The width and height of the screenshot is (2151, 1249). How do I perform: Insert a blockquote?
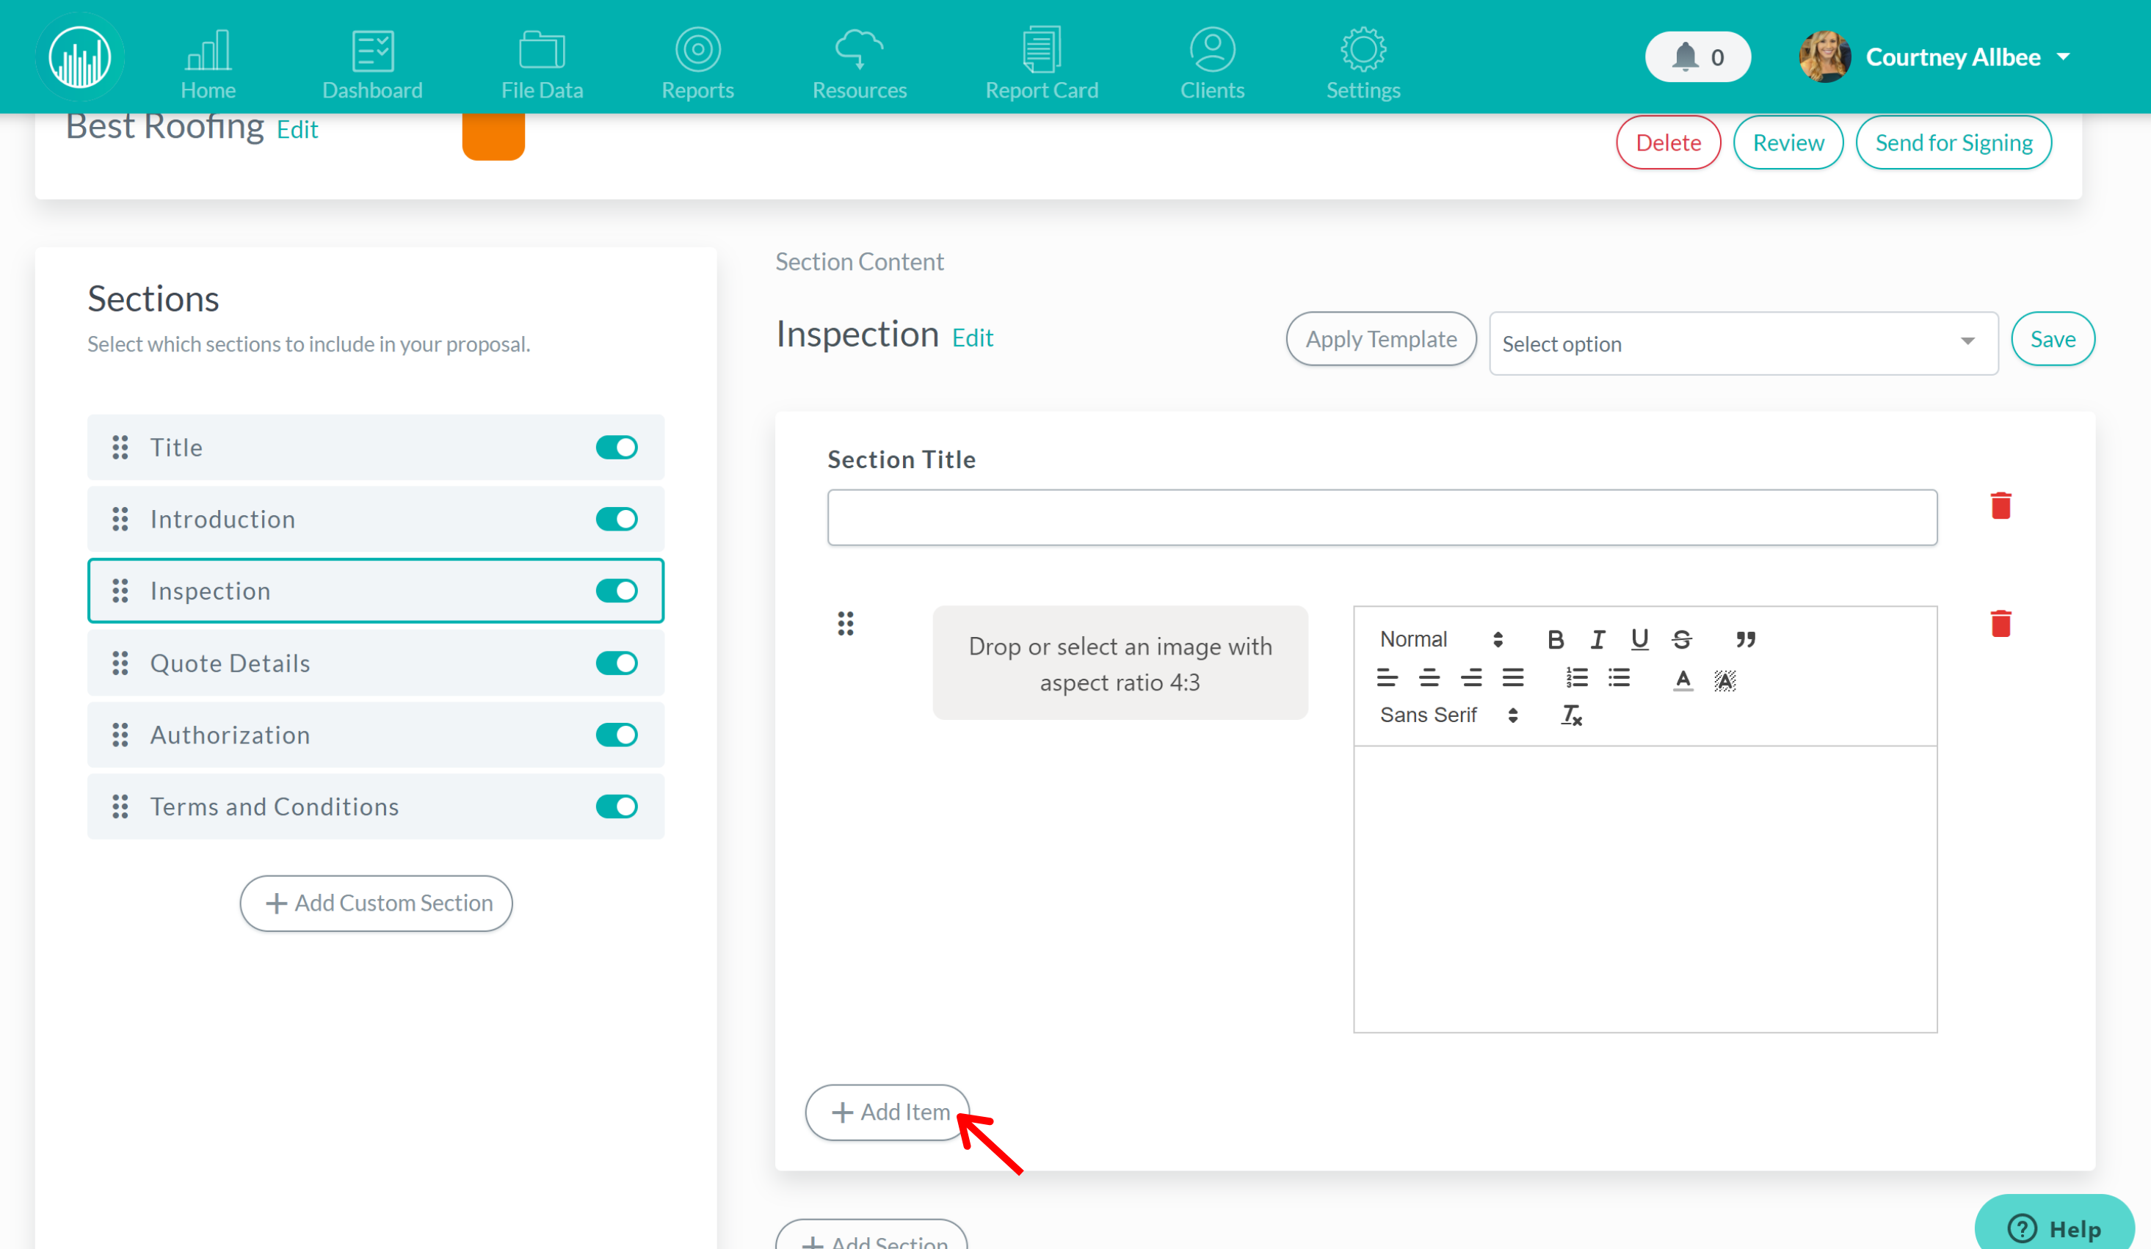[1745, 639]
